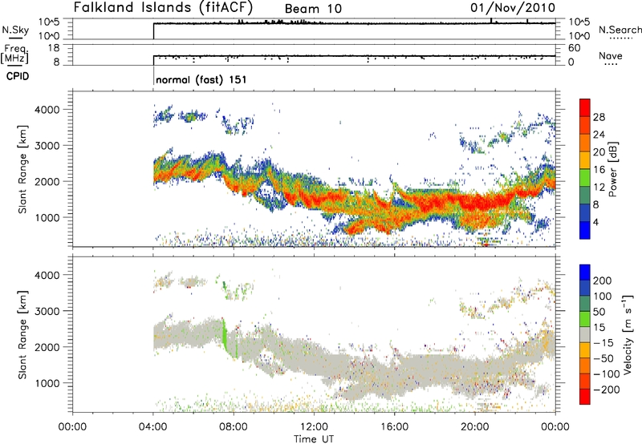
Task: Click "Slant Range [km]" label of velocity panel
Action: pos(22,335)
